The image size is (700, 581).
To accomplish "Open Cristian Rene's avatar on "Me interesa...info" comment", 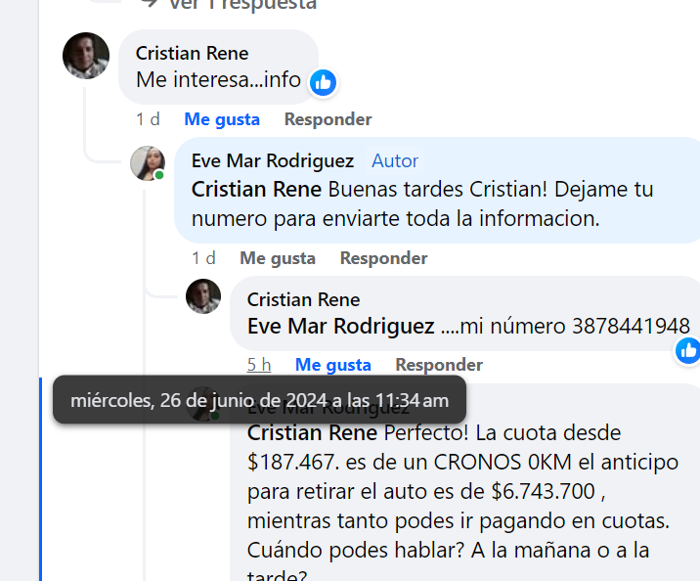I will coord(86,55).
